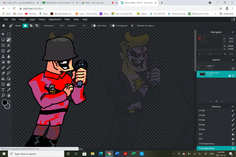The width and height of the screenshot is (236, 157).
Task: Select the Hand pan tool
Action: click(9, 96)
